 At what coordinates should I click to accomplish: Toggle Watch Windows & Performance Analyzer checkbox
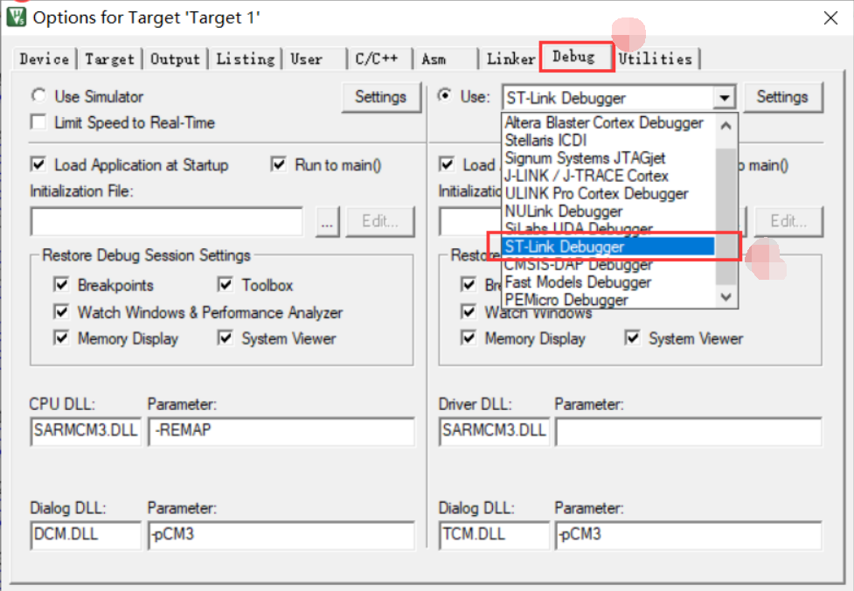(61, 311)
